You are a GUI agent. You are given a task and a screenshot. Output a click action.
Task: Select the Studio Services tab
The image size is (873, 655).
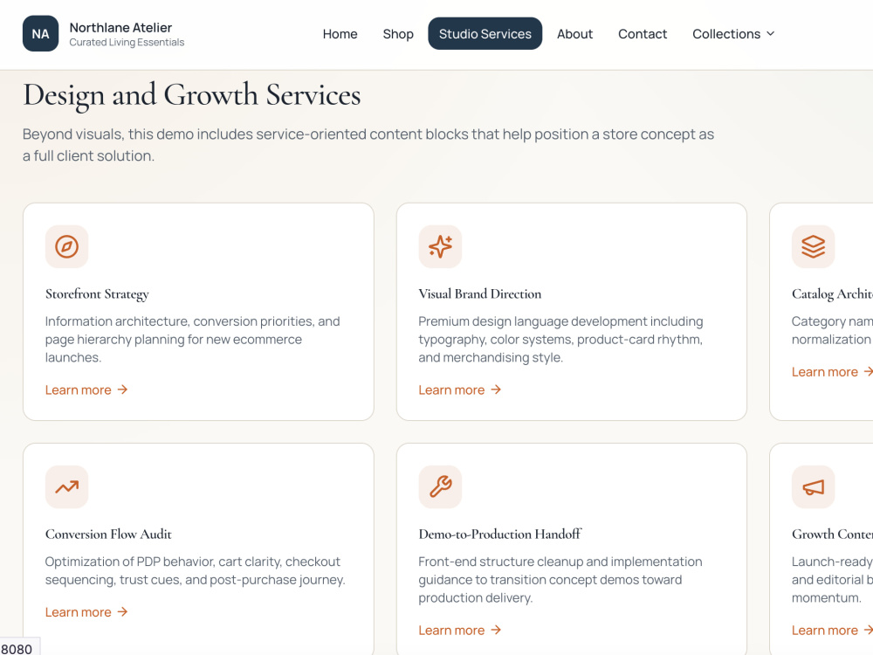tap(485, 34)
